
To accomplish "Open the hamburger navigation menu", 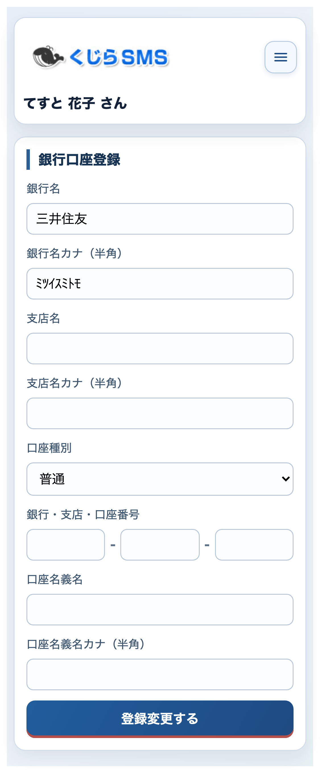I will point(280,57).
